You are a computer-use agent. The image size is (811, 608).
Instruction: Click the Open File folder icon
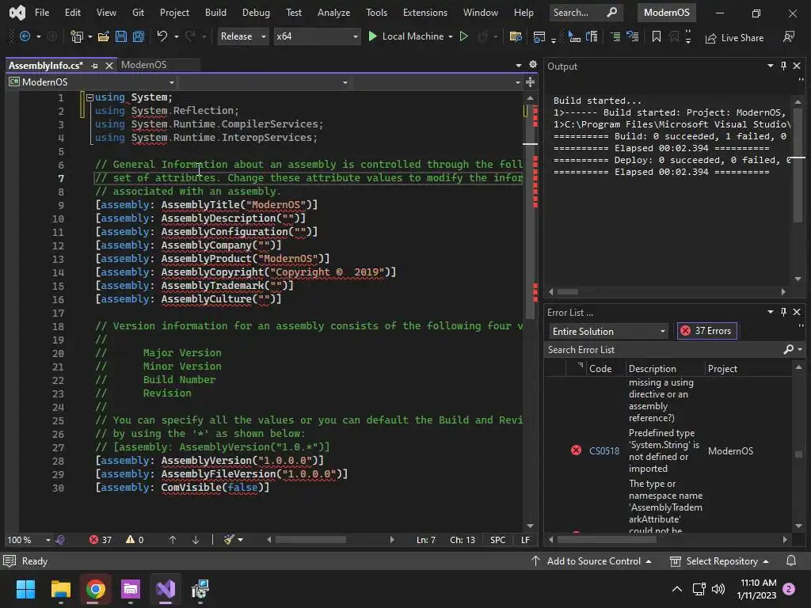103,36
